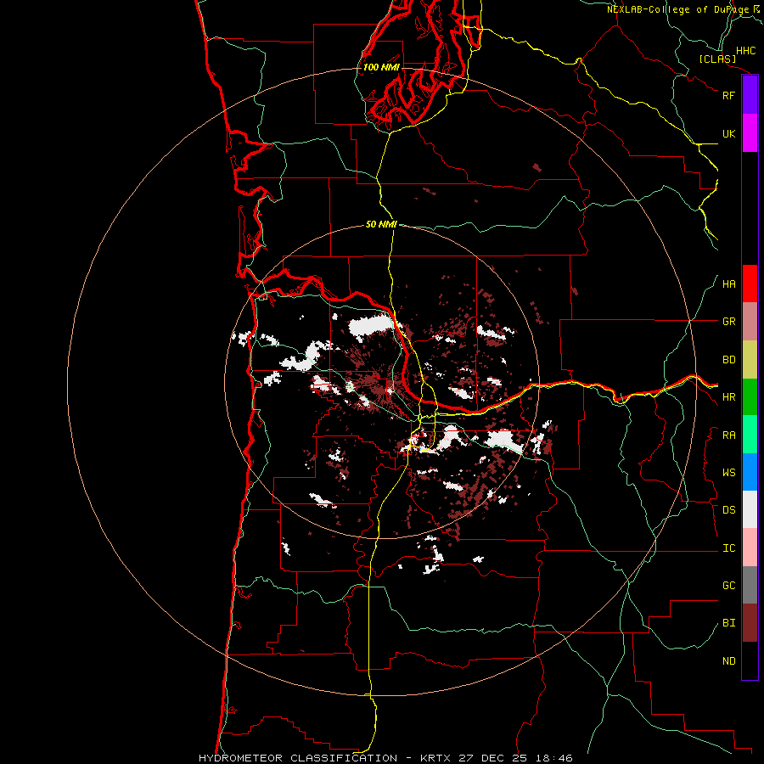Click the BD legend label
The width and height of the screenshot is (764, 764).
point(728,360)
